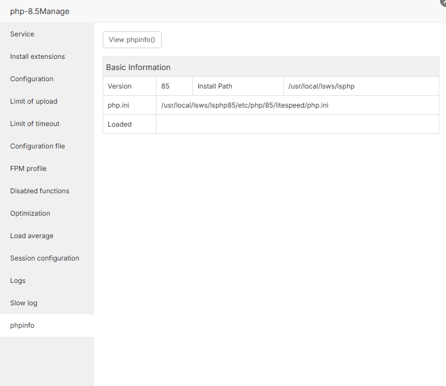
Task: Click the Version value 85 cell
Action: point(165,86)
